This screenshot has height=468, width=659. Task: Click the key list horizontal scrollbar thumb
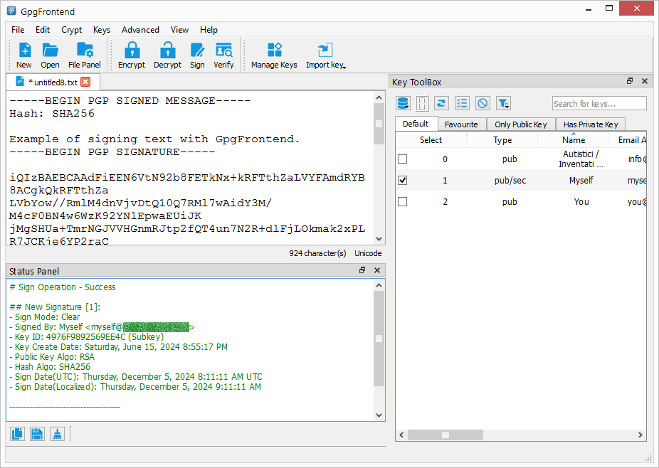point(445,435)
